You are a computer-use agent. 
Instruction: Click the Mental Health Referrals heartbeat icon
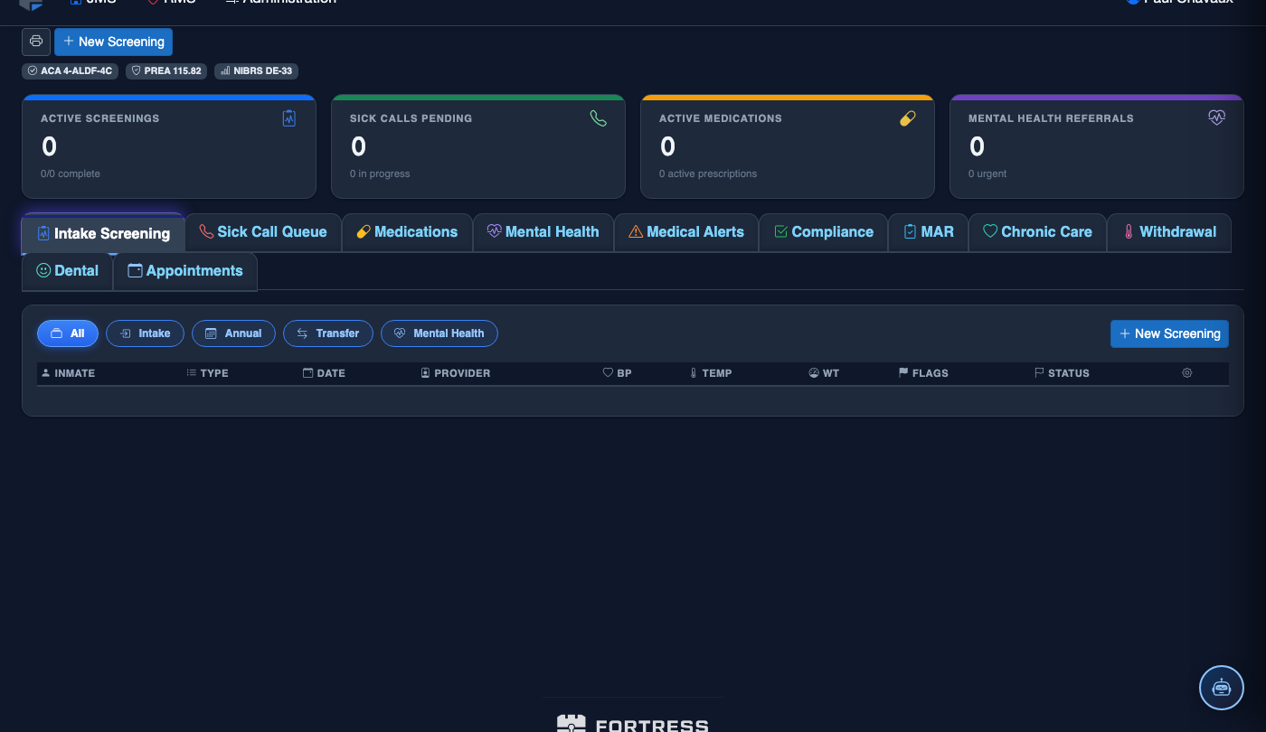coord(1217,117)
